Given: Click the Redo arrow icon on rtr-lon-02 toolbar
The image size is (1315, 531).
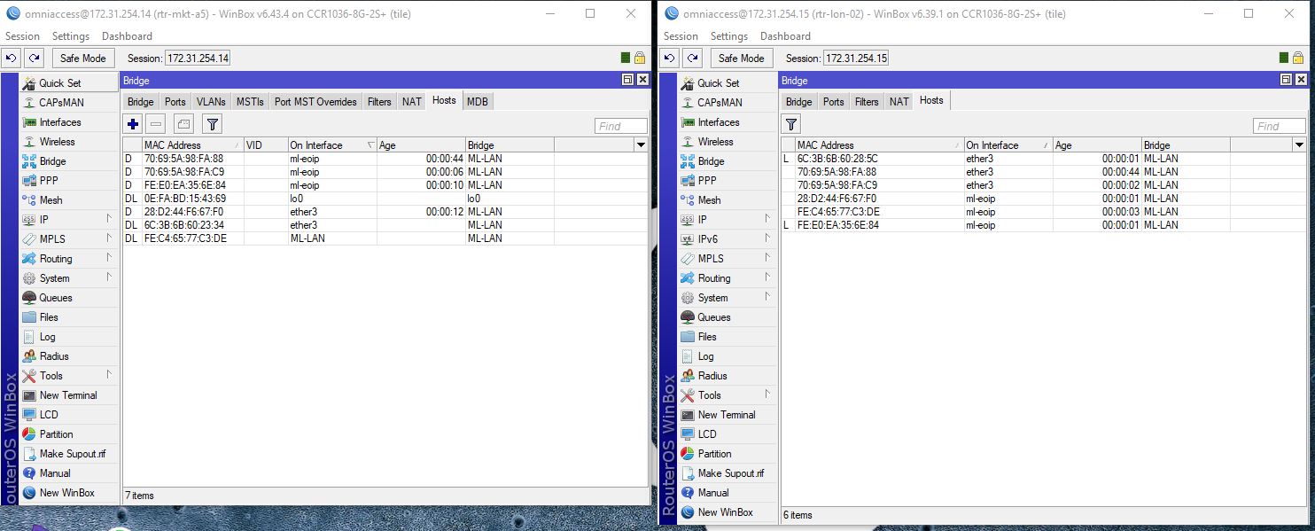Looking at the screenshot, I should click(692, 58).
